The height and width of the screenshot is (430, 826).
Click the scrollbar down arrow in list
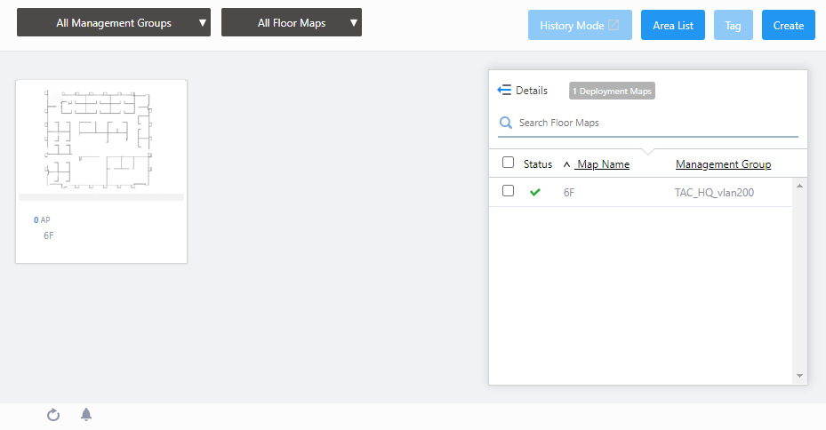point(799,376)
